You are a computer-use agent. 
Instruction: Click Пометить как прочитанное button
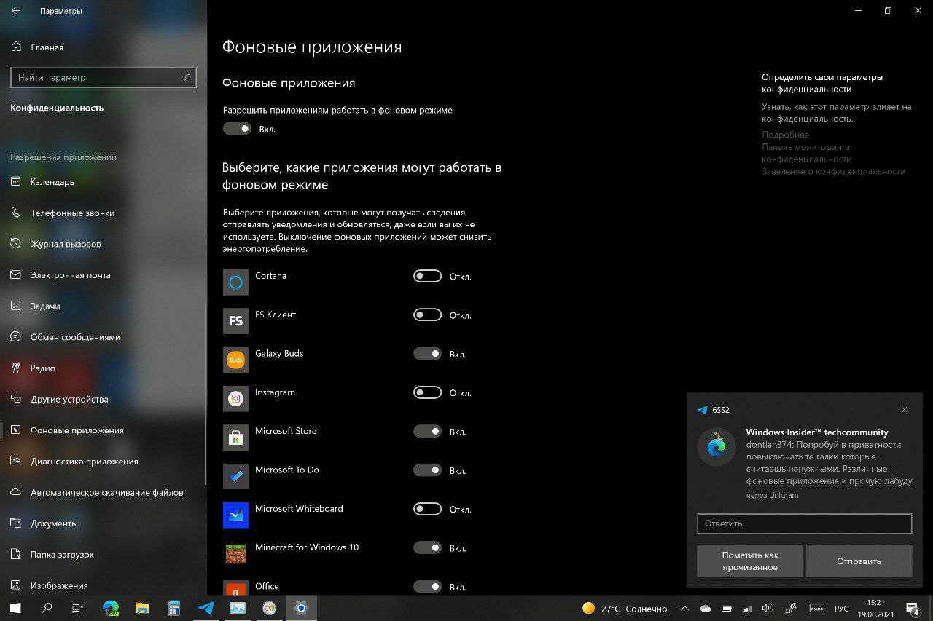pyautogui.click(x=750, y=561)
